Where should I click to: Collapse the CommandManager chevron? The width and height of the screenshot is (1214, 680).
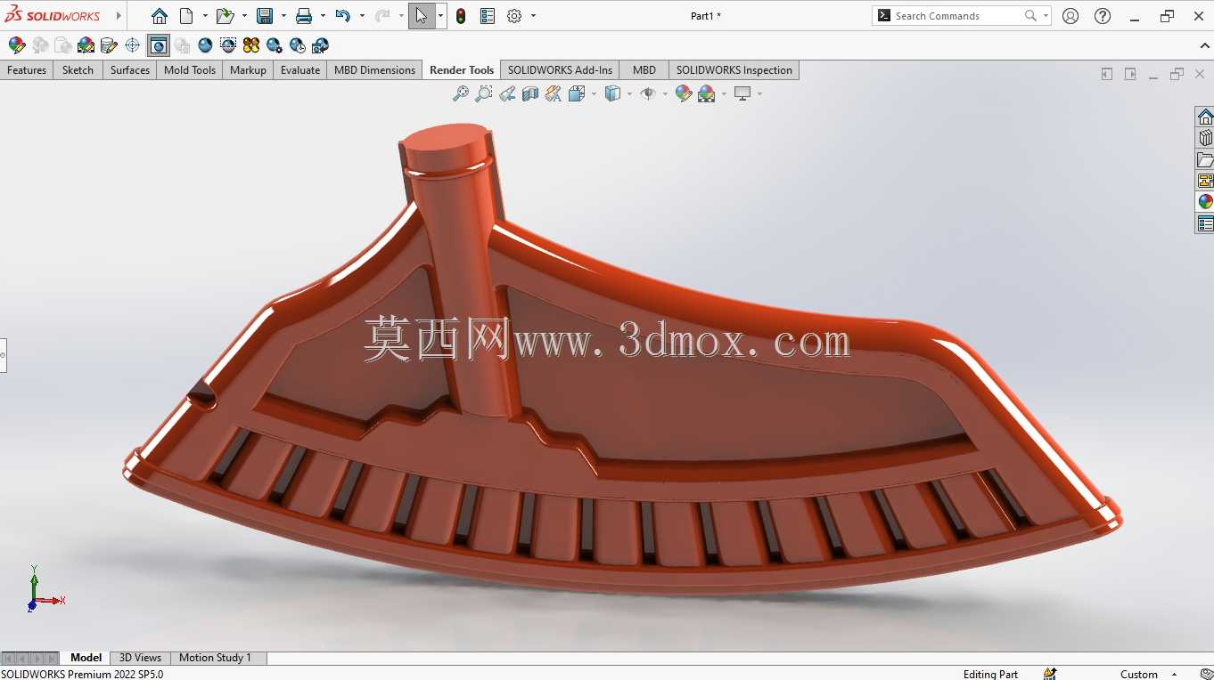[x=1203, y=45]
